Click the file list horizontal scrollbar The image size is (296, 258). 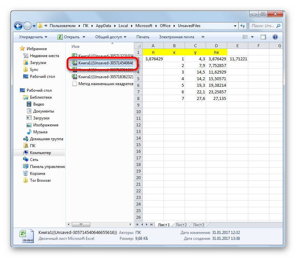[99, 225]
